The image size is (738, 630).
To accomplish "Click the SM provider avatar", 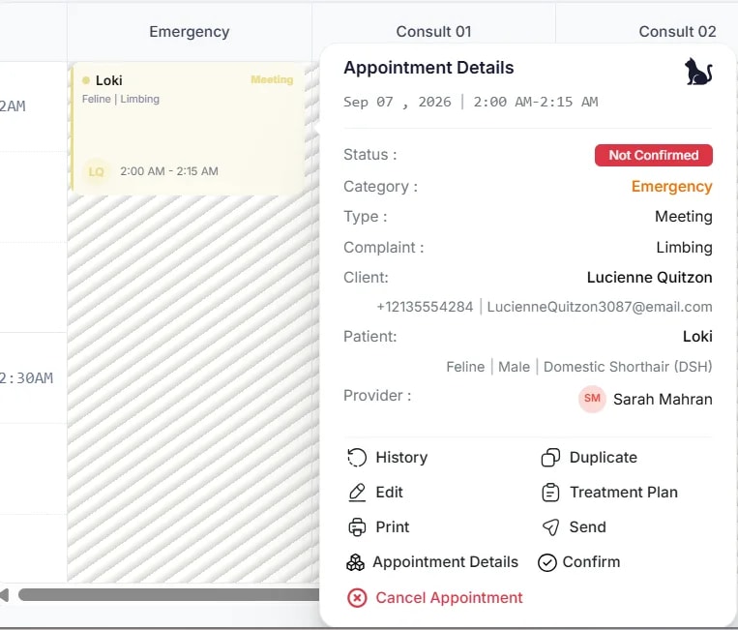I will [x=592, y=399].
